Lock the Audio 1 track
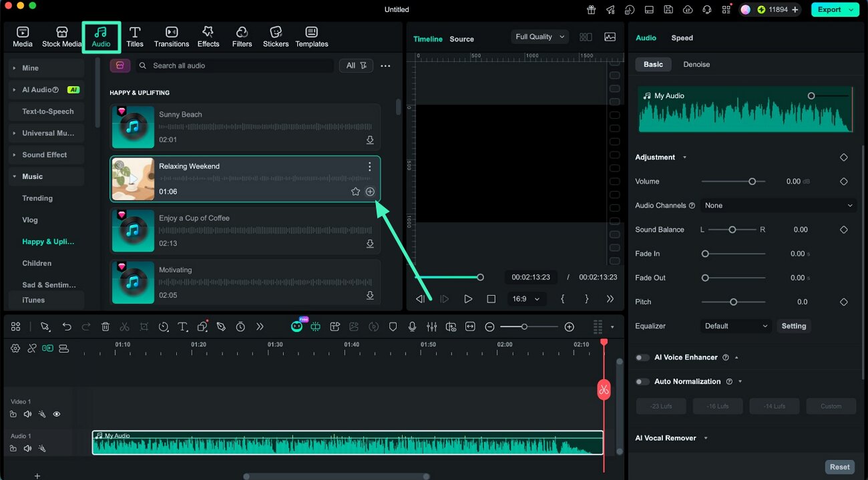Viewport: 868px width, 480px height. tap(13, 449)
